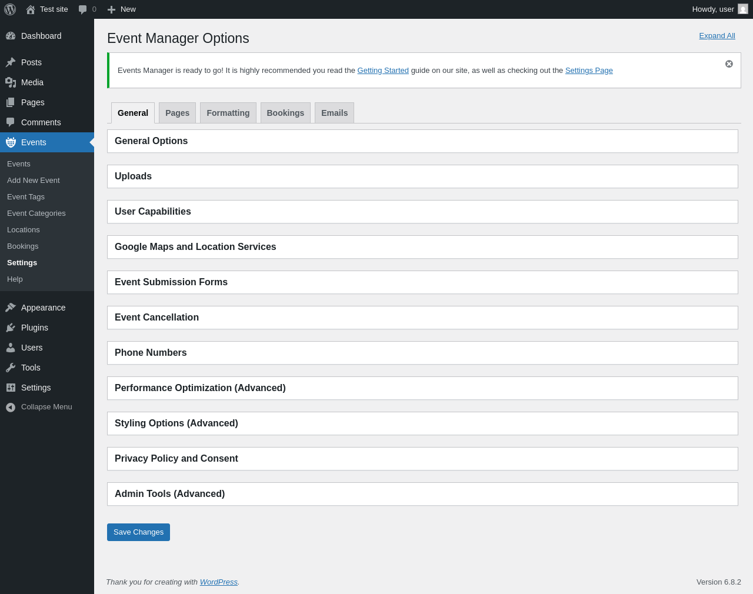This screenshot has width=753, height=594.
Task: Click the Version 6.8.2 footer text
Action: click(x=719, y=582)
